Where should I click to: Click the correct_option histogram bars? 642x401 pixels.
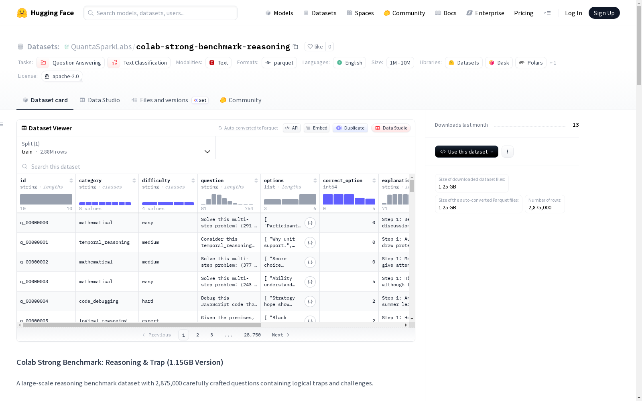(349, 199)
